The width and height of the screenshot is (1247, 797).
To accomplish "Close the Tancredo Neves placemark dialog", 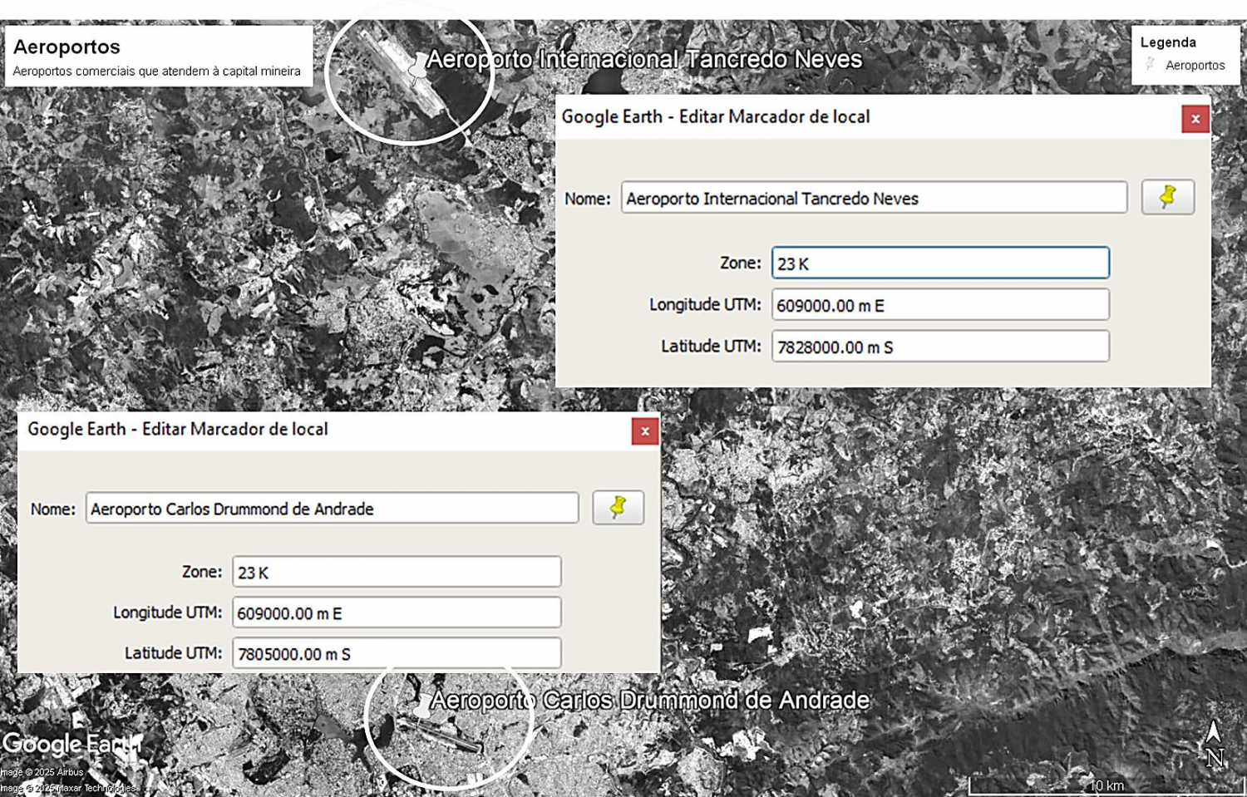I will click(x=1195, y=119).
